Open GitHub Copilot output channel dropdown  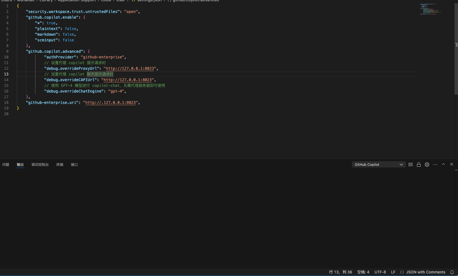[x=379, y=165]
